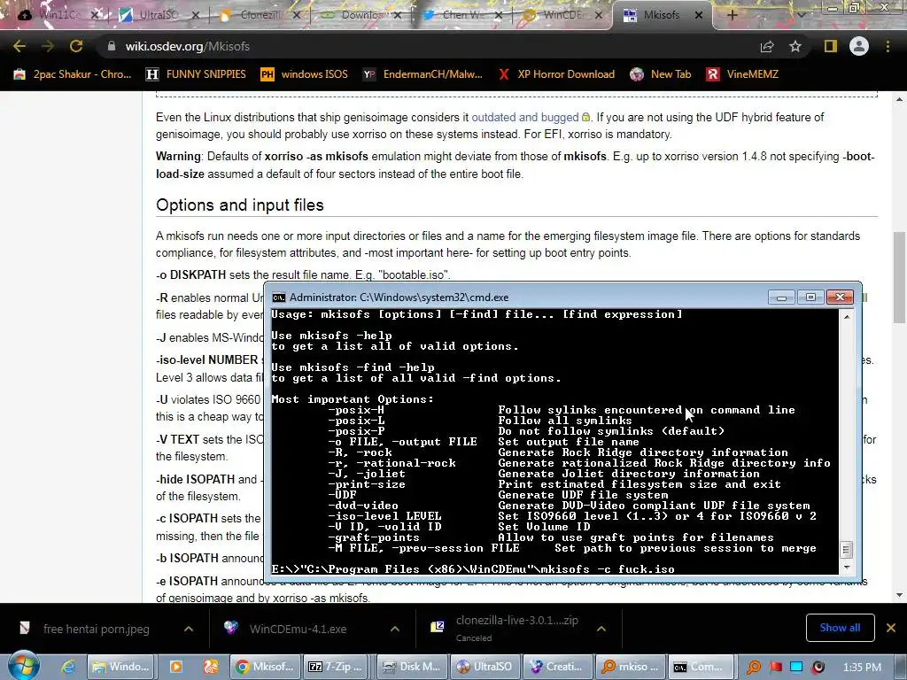907x680 pixels.
Task: Follow the 'outdated and bugged' link
Action: pyautogui.click(x=524, y=118)
